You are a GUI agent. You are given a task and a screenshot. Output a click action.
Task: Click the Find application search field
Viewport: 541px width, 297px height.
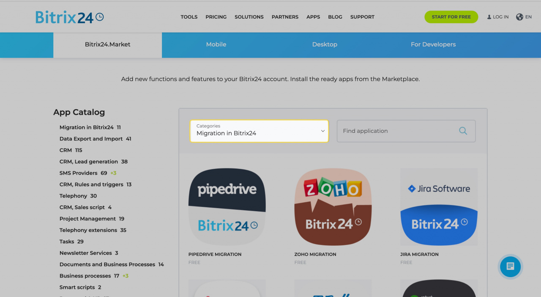pyautogui.click(x=397, y=131)
